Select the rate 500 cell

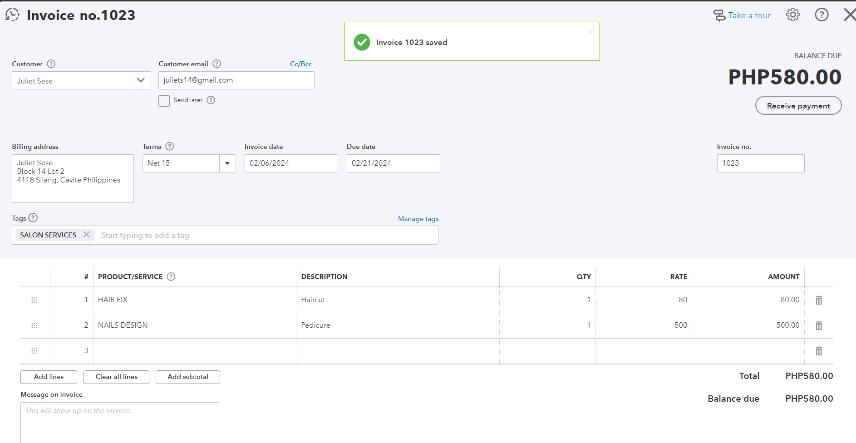point(644,325)
